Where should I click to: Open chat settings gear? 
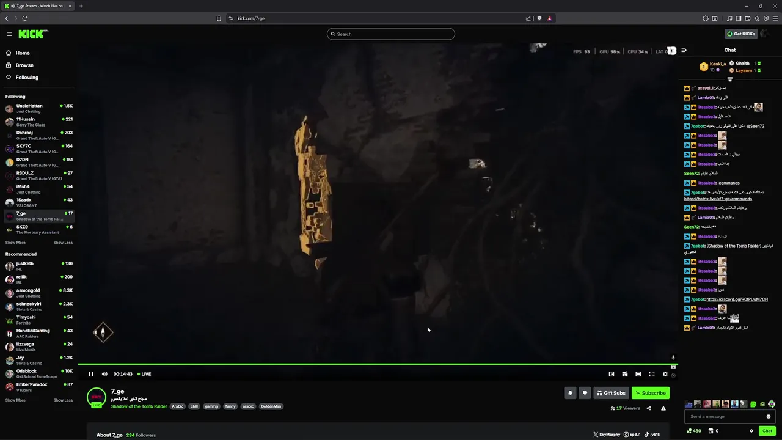pos(751,431)
